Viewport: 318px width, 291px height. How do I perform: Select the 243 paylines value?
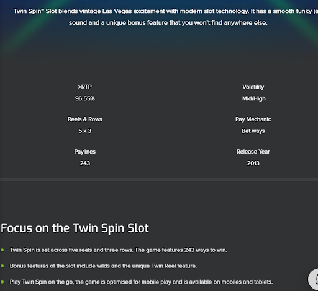(85, 163)
